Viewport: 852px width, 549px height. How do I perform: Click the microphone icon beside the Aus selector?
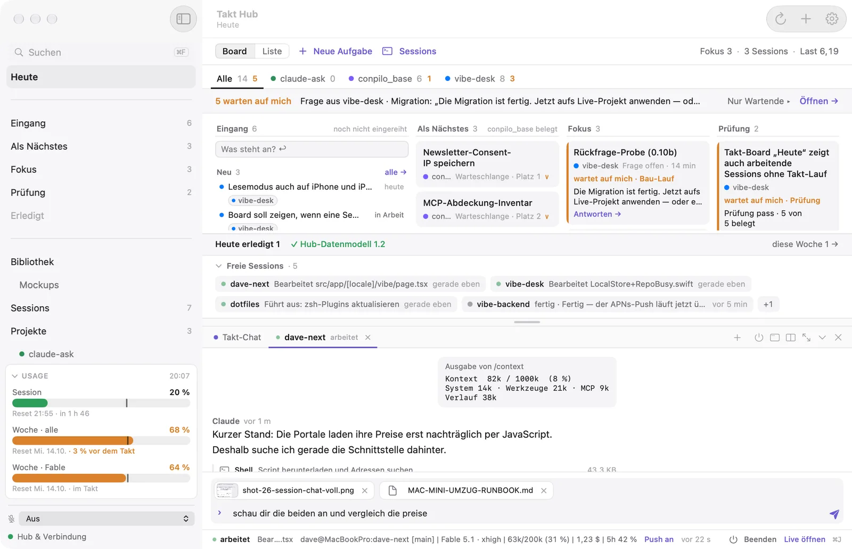11,519
